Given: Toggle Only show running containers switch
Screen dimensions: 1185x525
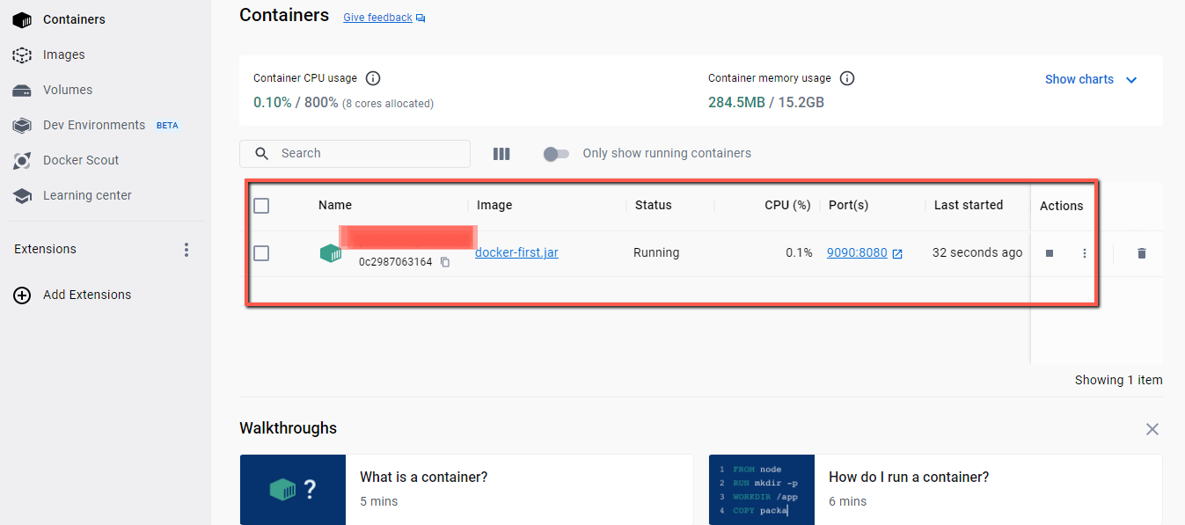Looking at the screenshot, I should 556,154.
